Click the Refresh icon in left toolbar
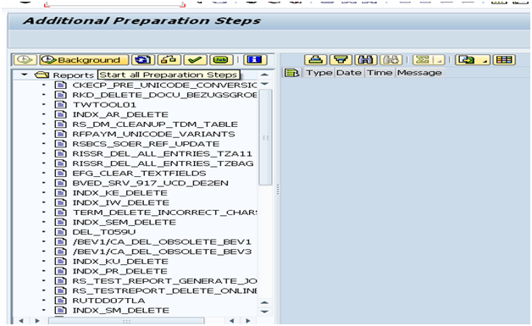The width and height of the screenshot is (532, 326). (x=143, y=60)
